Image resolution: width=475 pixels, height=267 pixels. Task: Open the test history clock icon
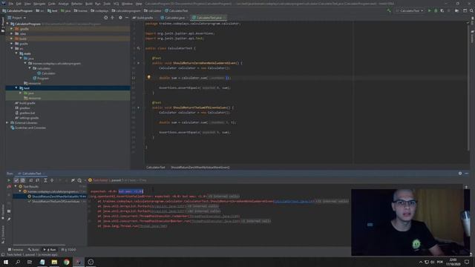(79, 180)
